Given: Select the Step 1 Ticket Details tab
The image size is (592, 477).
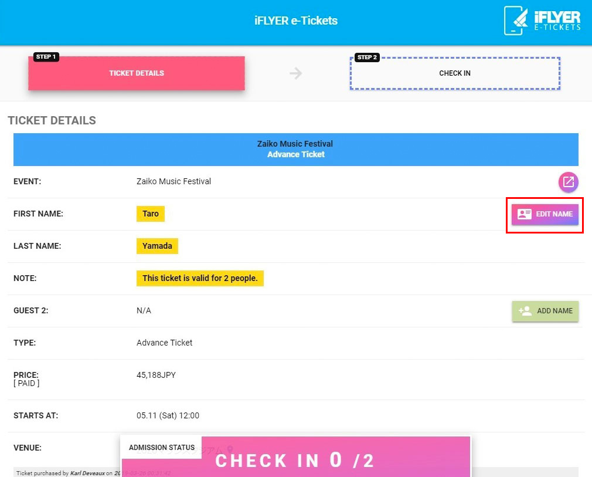Looking at the screenshot, I should [x=137, y=73].
